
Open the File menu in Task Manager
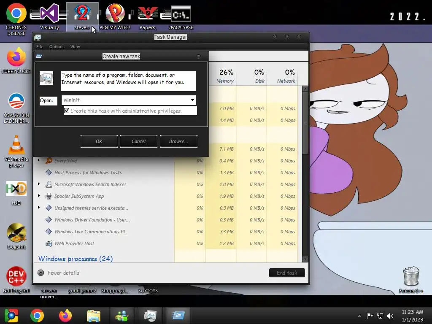(x=40, y=46)
